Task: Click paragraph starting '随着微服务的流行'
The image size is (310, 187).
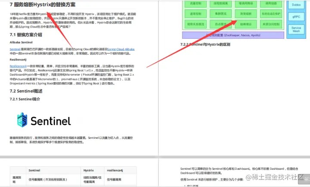Action: click(x=71, y=140)
